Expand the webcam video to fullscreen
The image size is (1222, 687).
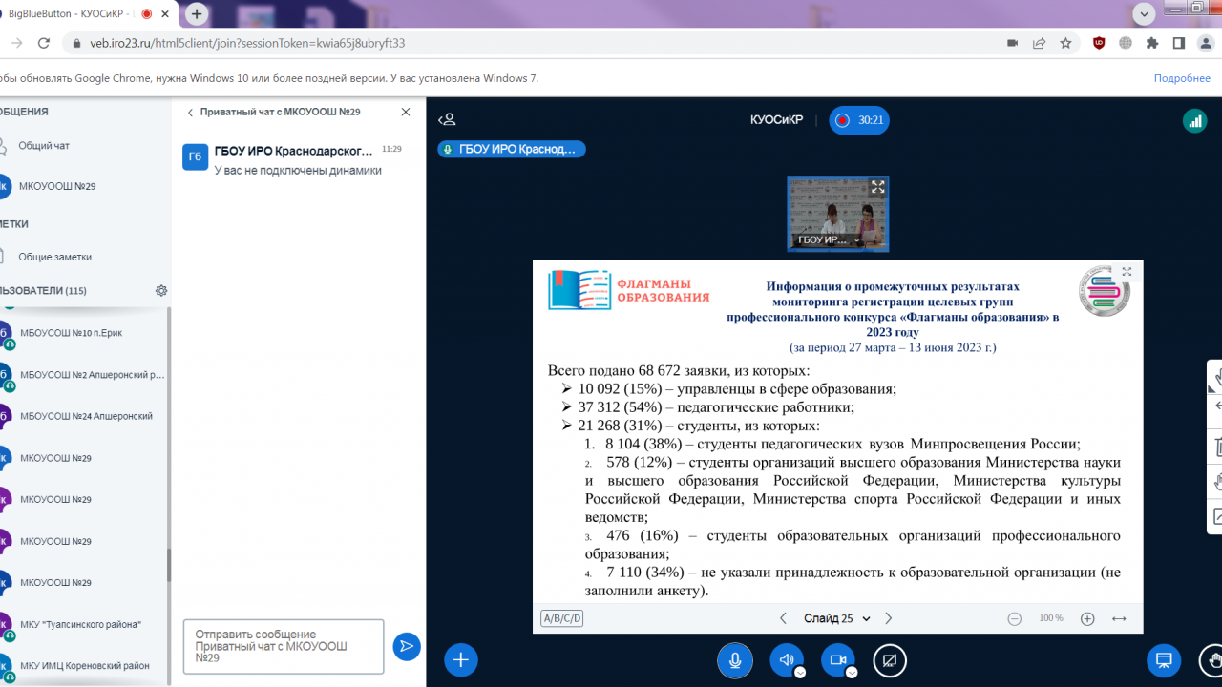click(x=877, y=187)
